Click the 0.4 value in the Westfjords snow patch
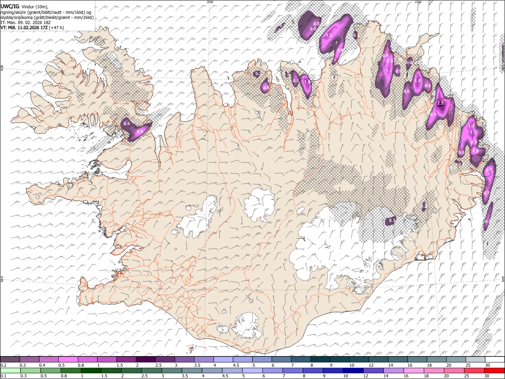Viewport: 505px width, 379px height. [x=127, y=124]
